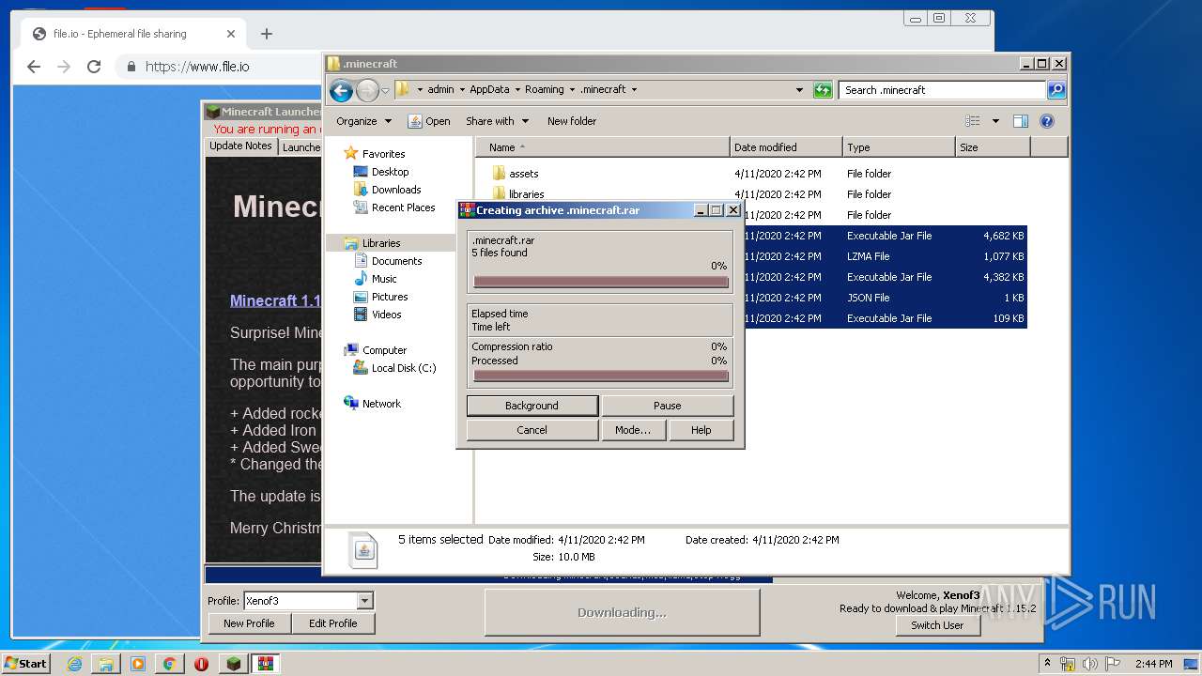Switch to Minecraft launcher taskbar icon
Viewport: 1202px width, 676px height.
click(233, 664)
